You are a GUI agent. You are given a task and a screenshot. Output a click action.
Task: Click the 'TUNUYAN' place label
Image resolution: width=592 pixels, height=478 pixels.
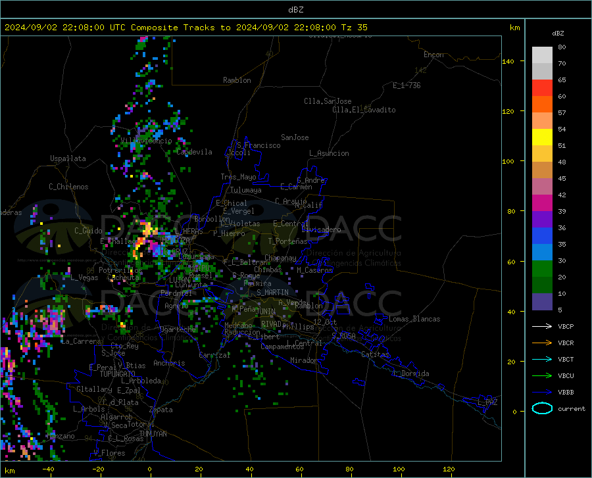[153, 434]
